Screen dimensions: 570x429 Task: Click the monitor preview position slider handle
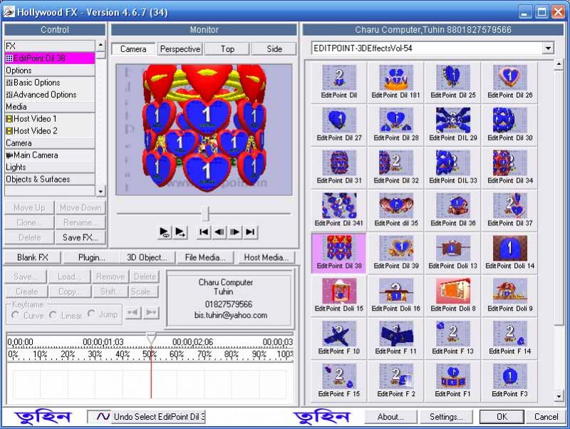pyautogui.click(x=206, y=213)
